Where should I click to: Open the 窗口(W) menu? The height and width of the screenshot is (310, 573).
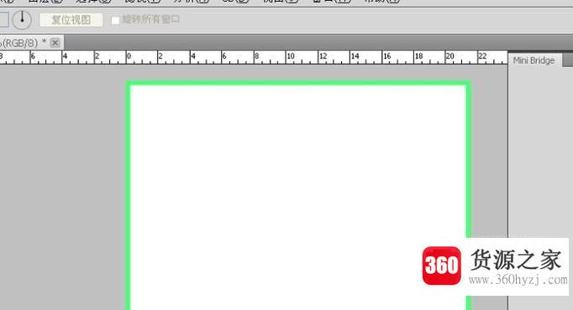(x=332, y=1)
